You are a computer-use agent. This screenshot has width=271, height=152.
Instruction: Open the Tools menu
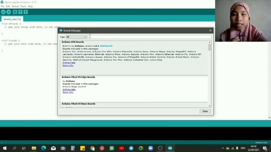coord(23,6)
